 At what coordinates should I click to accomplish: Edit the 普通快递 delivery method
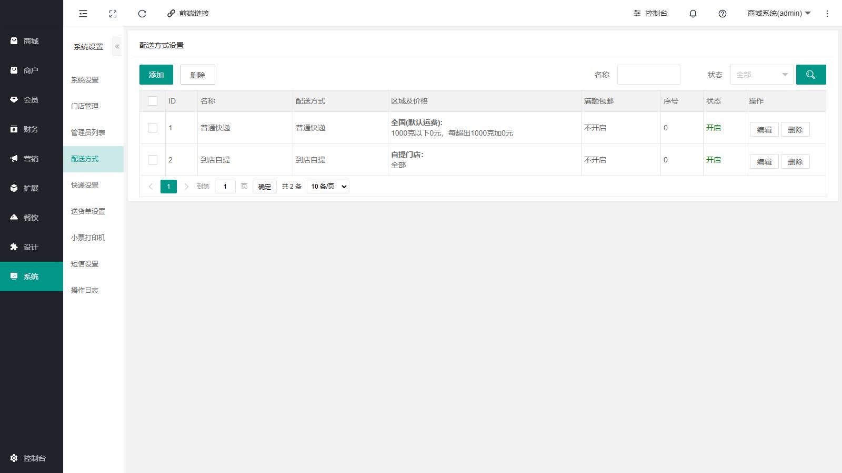764,130
